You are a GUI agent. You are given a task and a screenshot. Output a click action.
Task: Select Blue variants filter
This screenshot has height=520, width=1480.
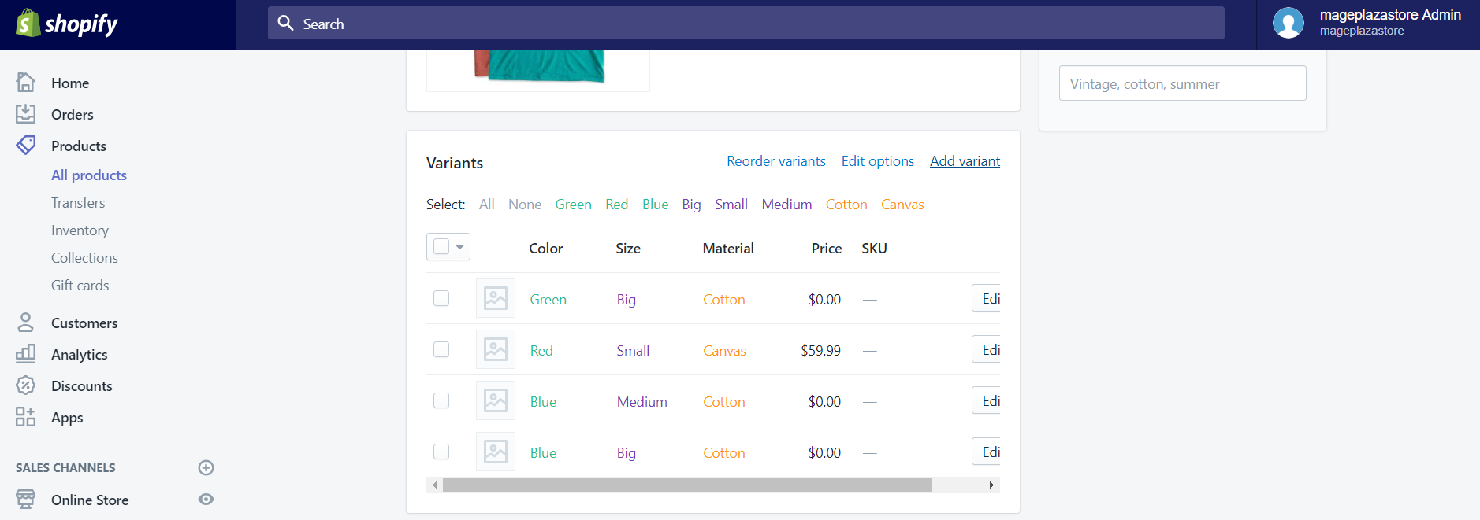(655, 204)
